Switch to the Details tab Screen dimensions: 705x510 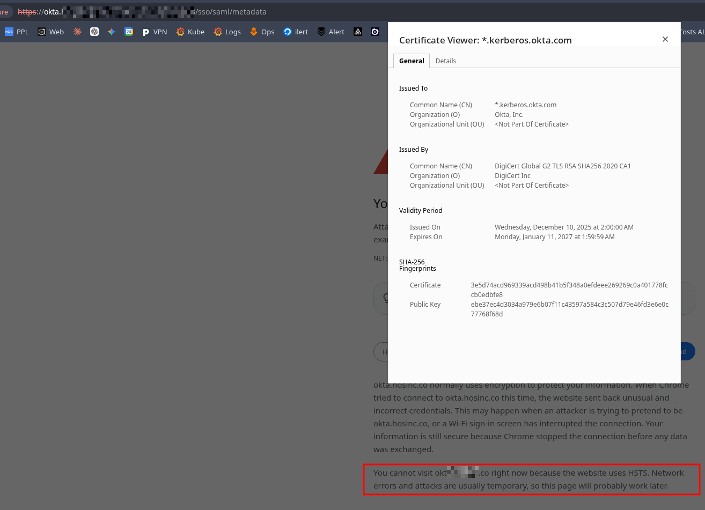tap(445, 61)
